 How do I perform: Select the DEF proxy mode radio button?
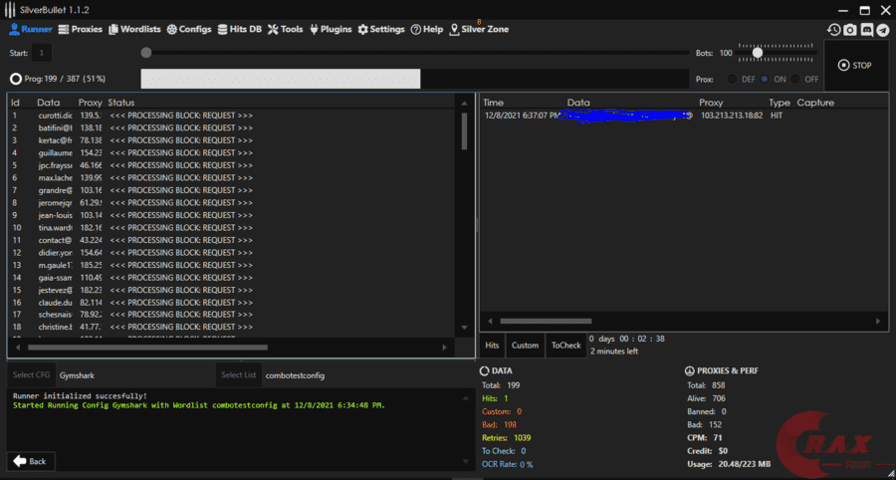tap(734, 79)
